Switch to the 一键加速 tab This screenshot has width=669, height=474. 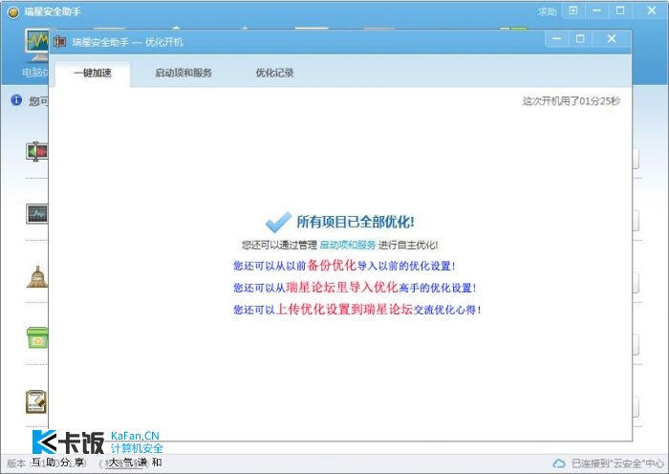point(93,73)
